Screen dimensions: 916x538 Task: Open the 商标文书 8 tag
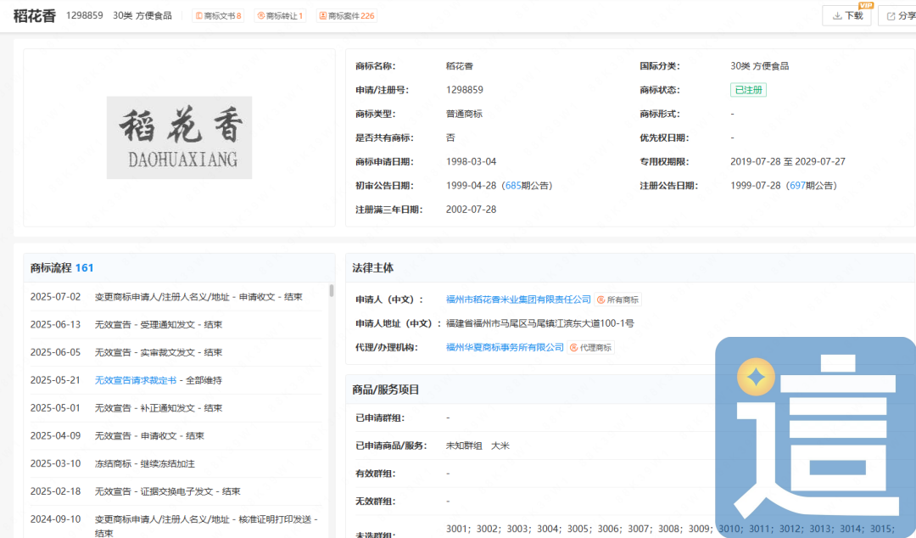218,16
